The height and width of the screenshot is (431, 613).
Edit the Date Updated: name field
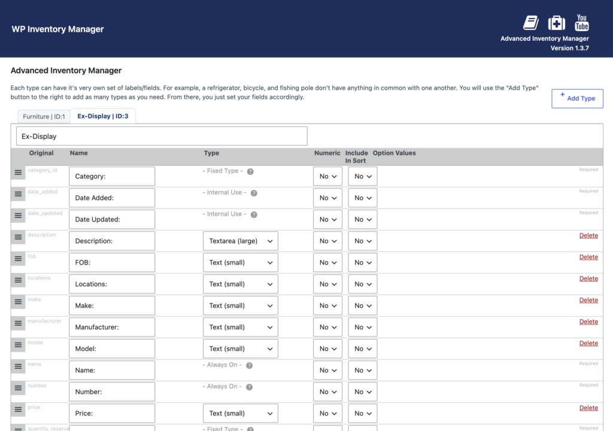[112, 220]
